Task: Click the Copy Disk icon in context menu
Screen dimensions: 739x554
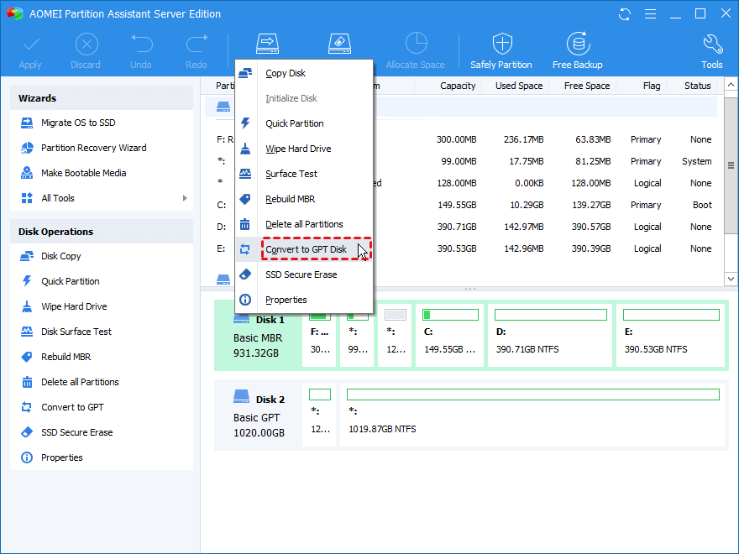Action: [x=245, y=73]
